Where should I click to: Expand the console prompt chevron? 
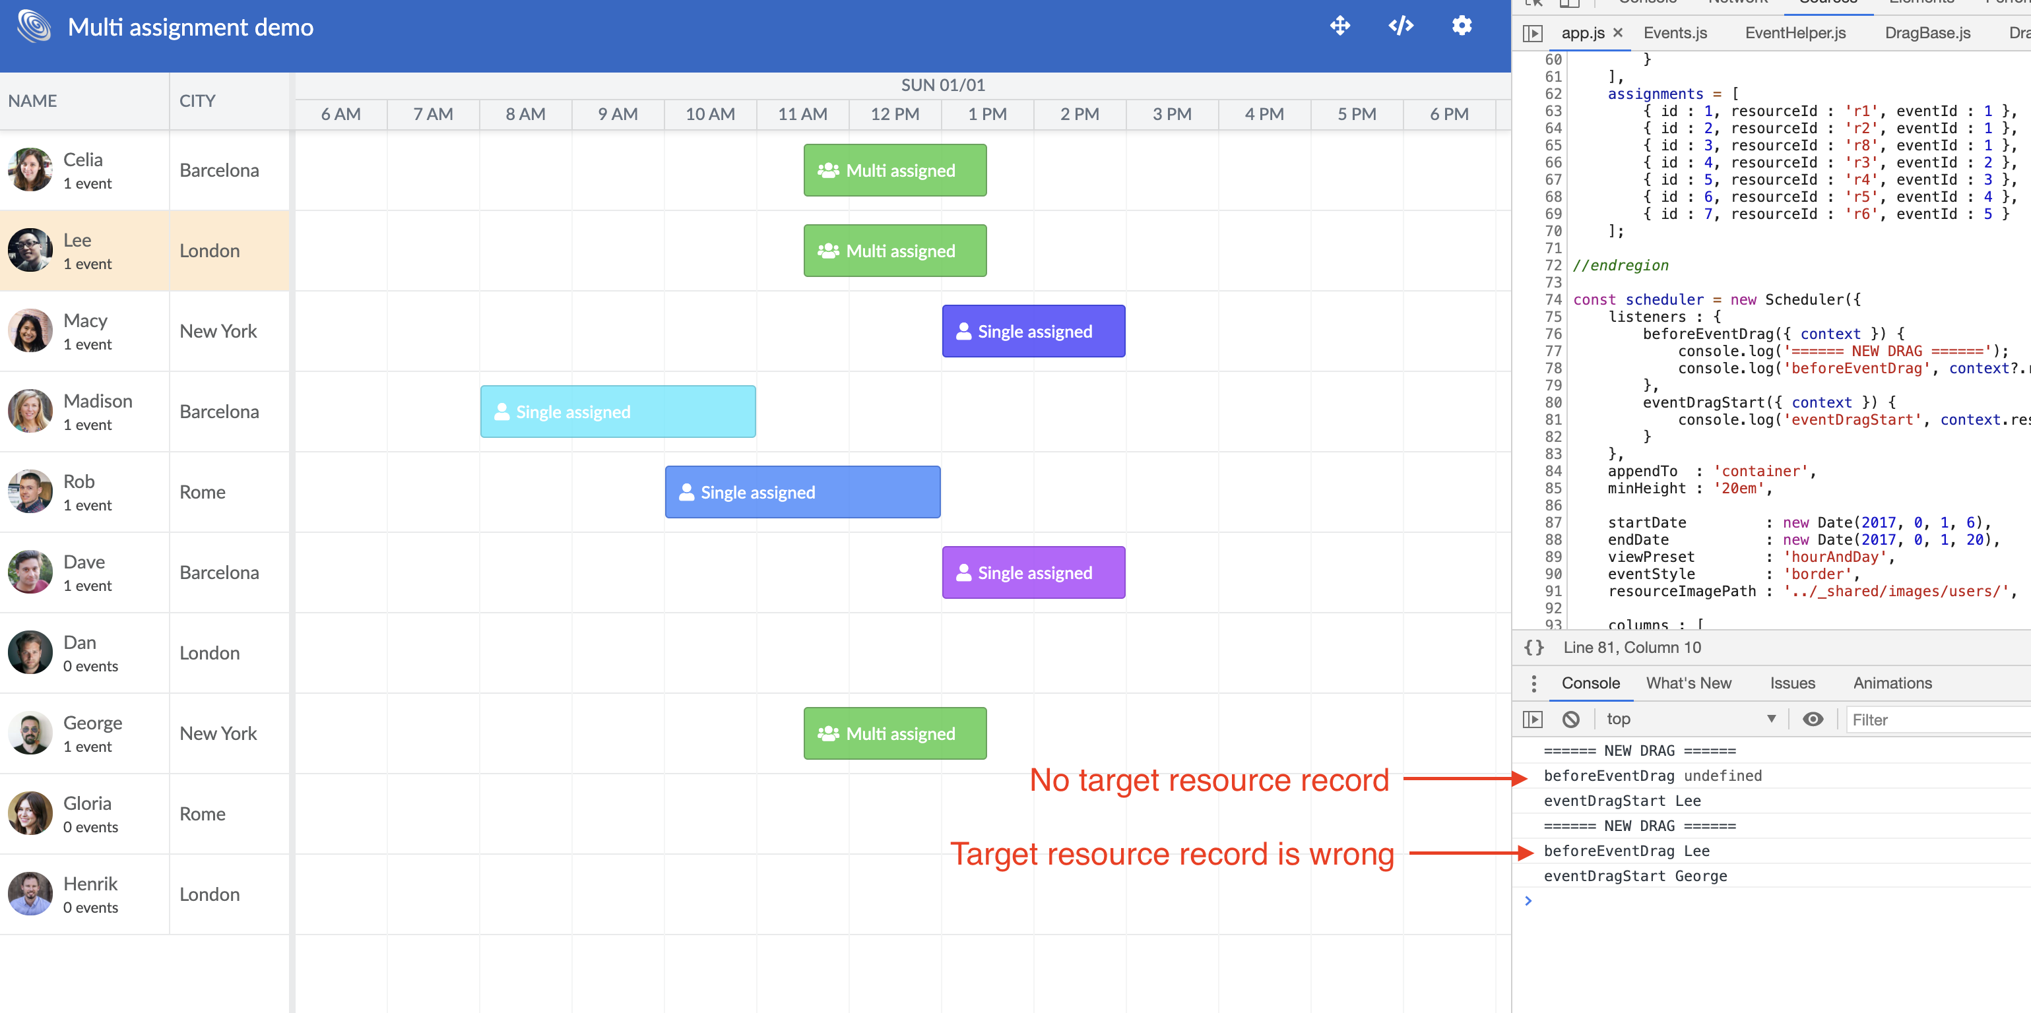(1528, 901)
